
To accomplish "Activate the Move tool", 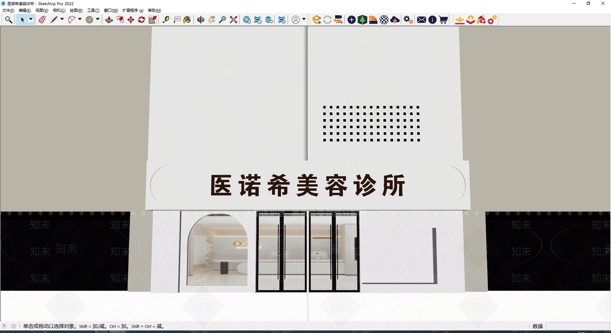I will tap(131, 20).
